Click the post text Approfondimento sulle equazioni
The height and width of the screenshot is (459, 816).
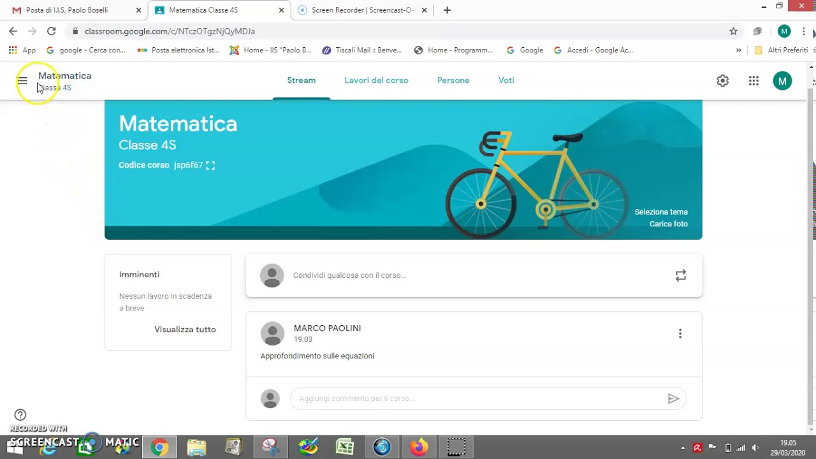coord(317,356)
